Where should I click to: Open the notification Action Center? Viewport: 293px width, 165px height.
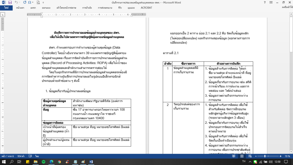click(x=286, y=162)
